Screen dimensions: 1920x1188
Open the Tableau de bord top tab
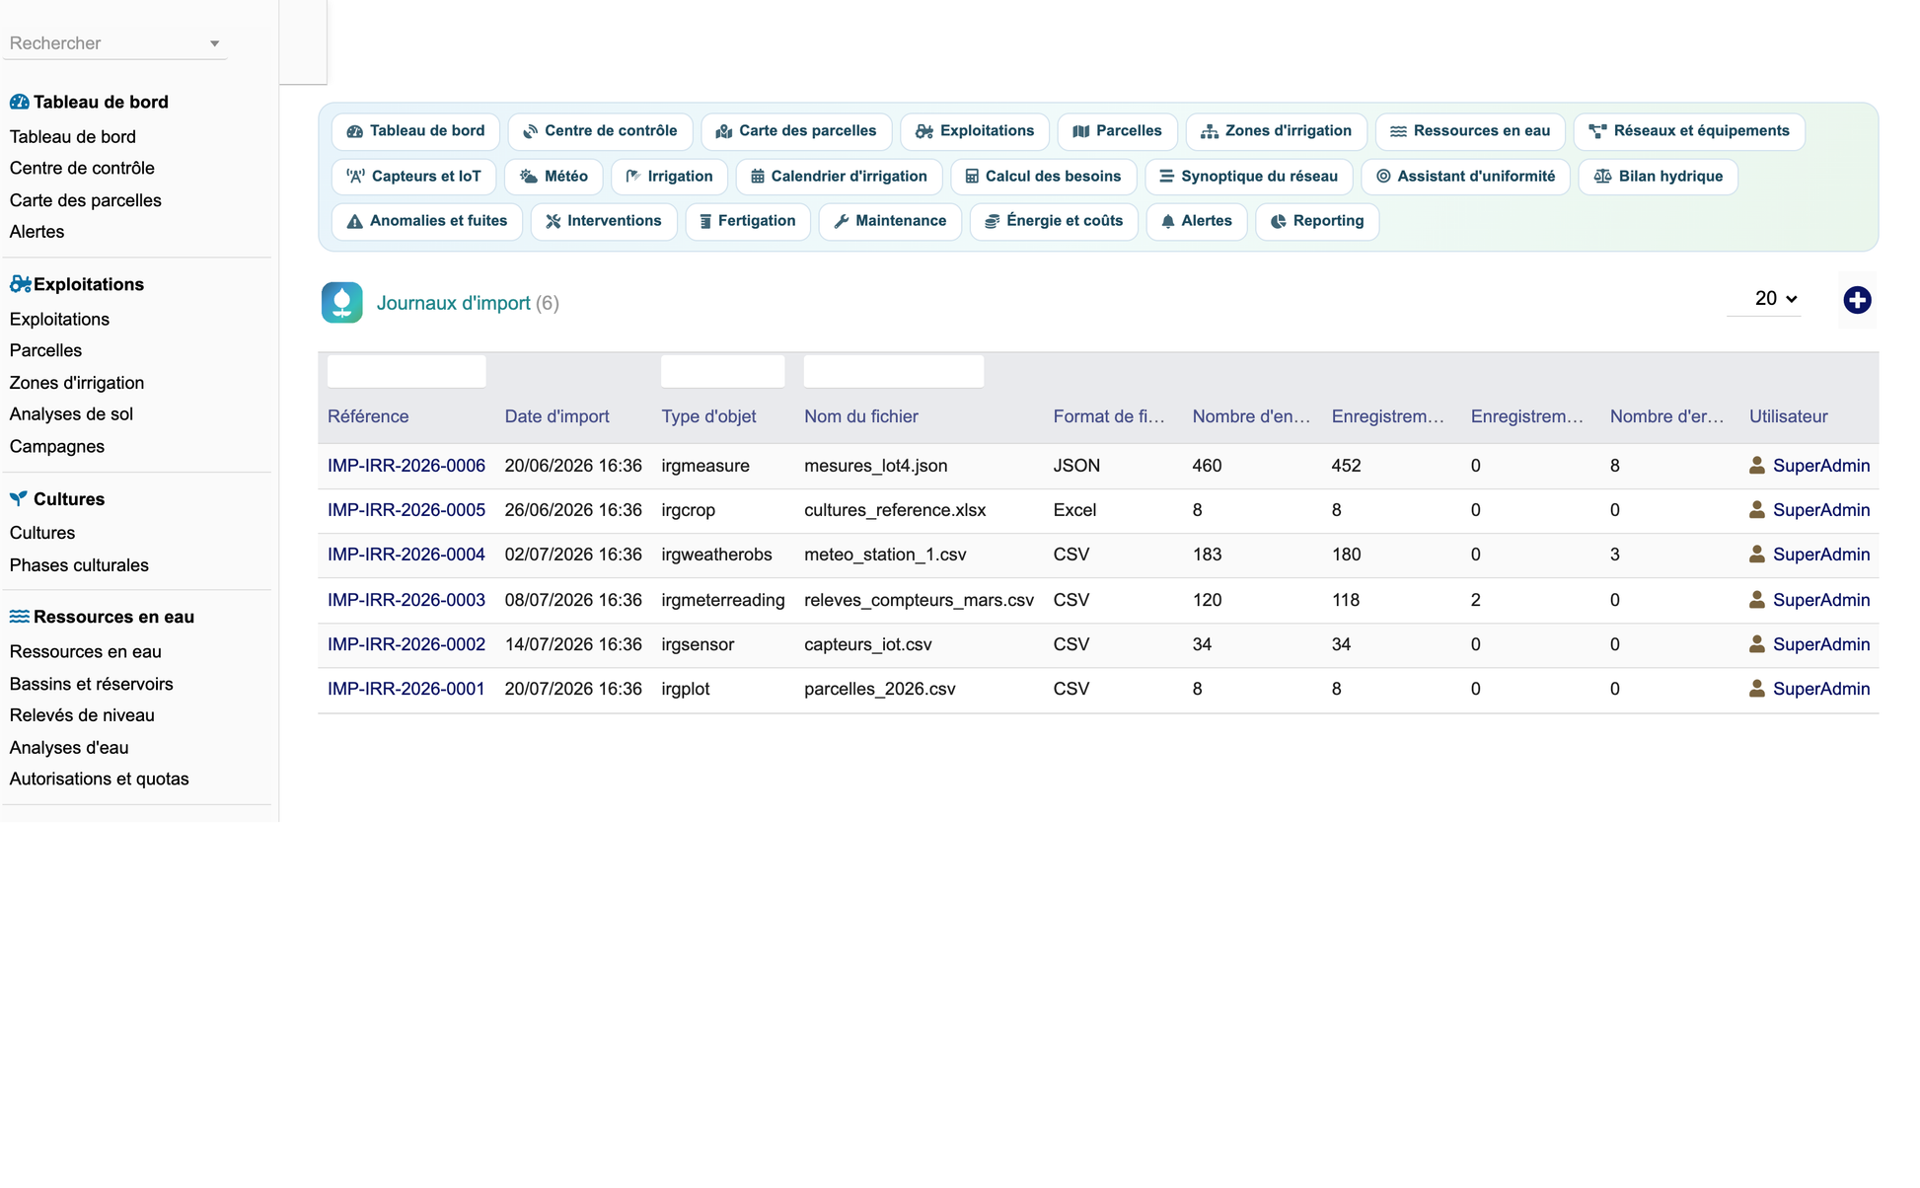(415, 131)
